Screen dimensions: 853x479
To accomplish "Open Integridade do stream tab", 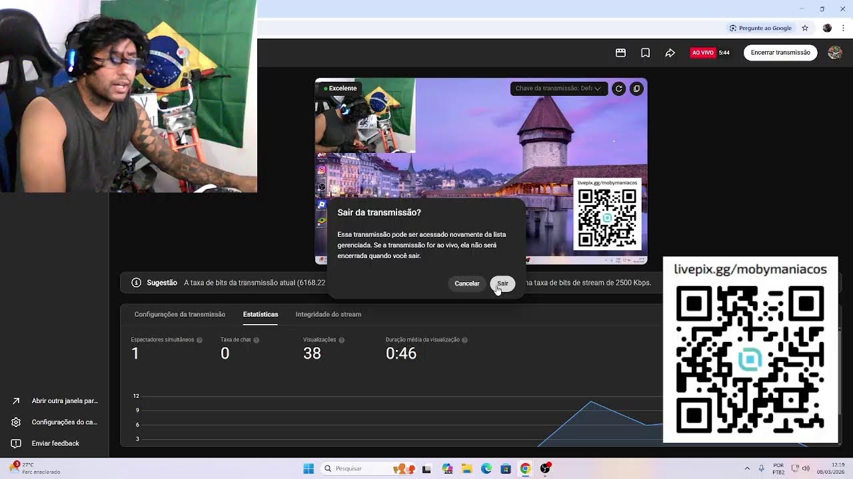I will 329,314.
